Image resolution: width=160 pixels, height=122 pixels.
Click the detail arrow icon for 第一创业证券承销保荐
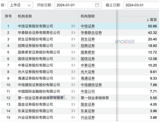(x=73, y=98)
